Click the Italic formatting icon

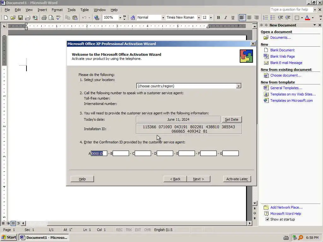tap(226, 18)
